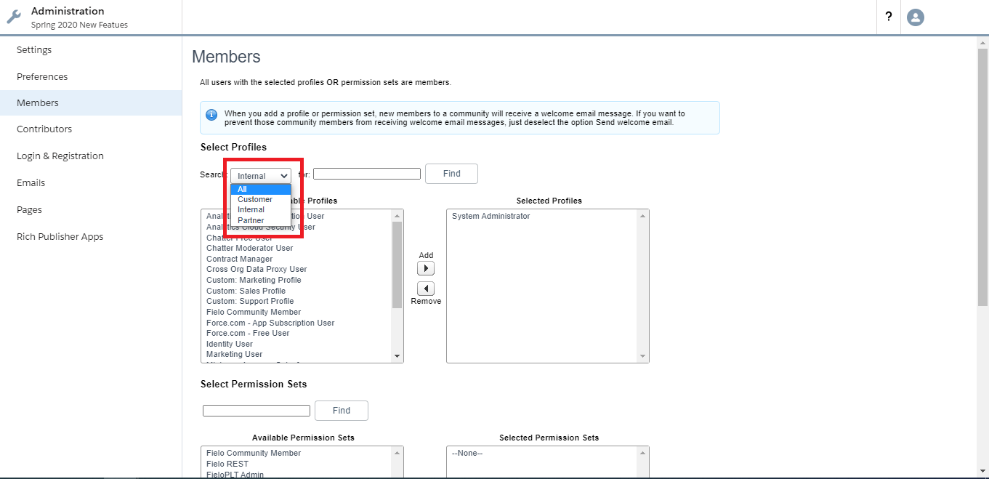Click the Remove arrow button
This screenshot has width=989, height=479.
[x=426, y=289]
